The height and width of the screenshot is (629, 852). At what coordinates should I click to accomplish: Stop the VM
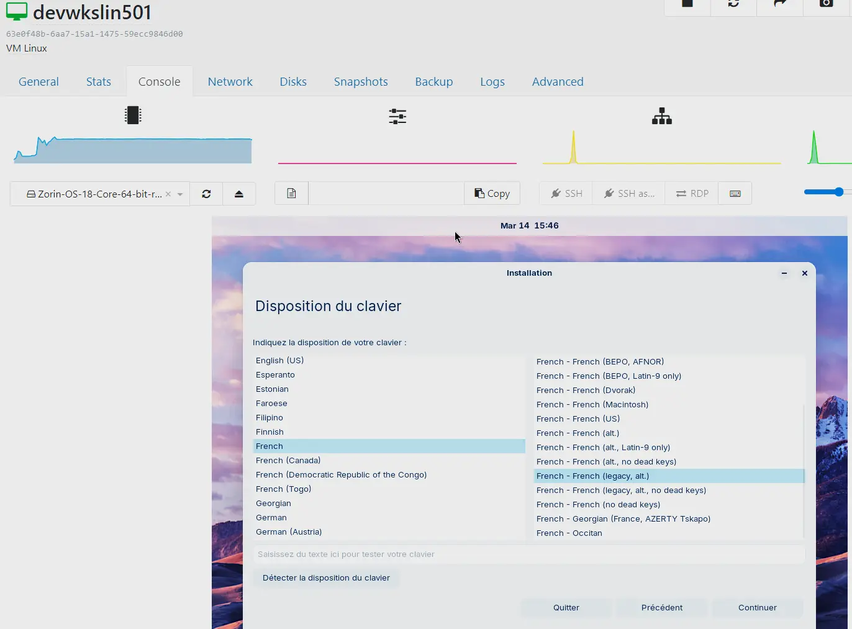coord(686,5)
